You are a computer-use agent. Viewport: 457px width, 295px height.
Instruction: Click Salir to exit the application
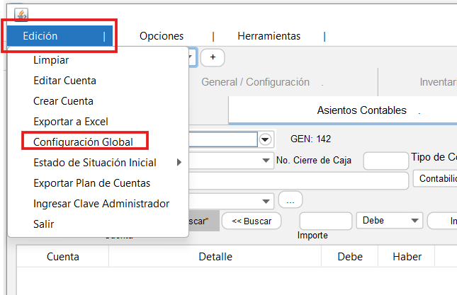(x=43, y=224)
